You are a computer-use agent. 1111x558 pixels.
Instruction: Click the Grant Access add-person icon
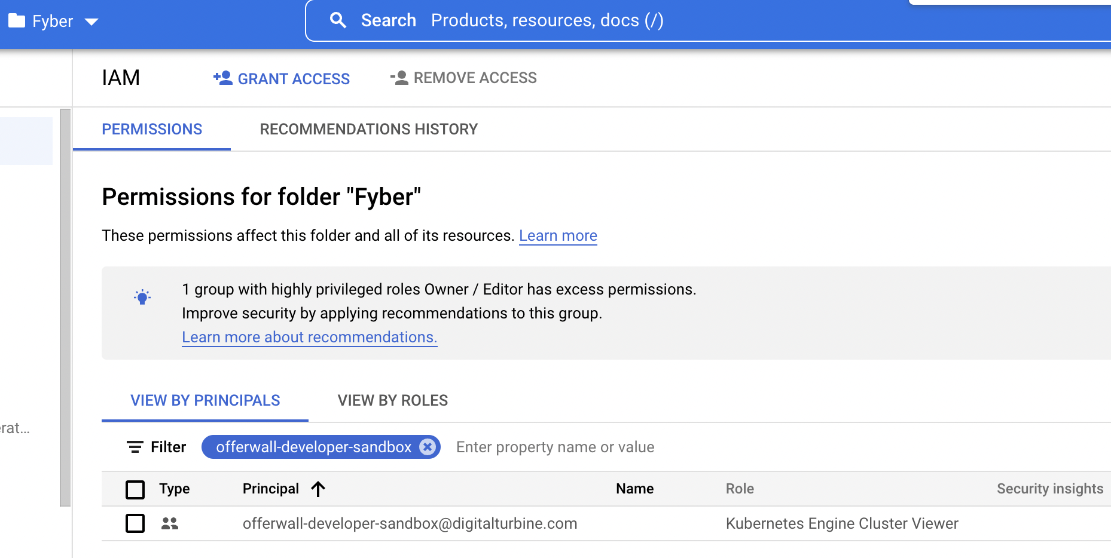(x=223, y=78)
